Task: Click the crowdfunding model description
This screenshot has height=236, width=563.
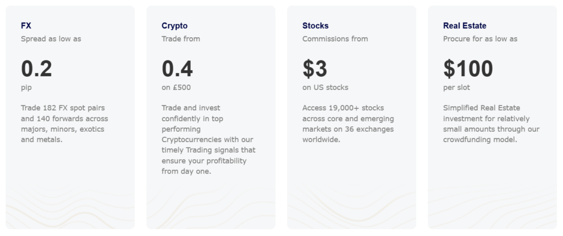Action: click(x=491, y=123)
